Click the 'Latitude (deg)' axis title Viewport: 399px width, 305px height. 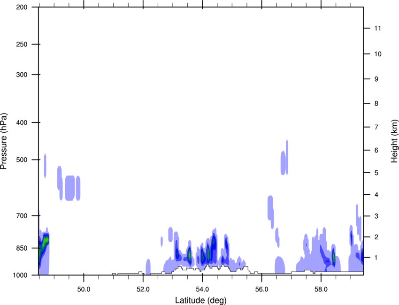(x=200, y=300)
